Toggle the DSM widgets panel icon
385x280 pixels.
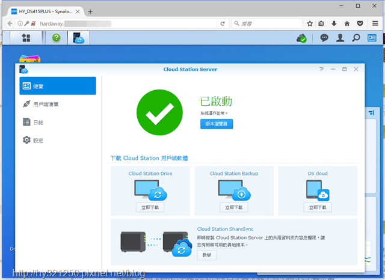click(372, 38)
